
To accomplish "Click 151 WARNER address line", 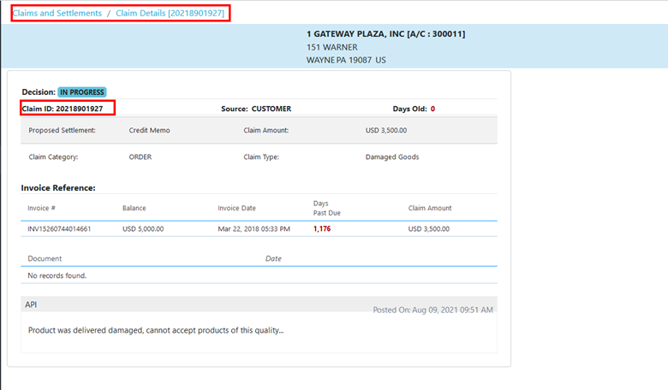I will [332, 47].
